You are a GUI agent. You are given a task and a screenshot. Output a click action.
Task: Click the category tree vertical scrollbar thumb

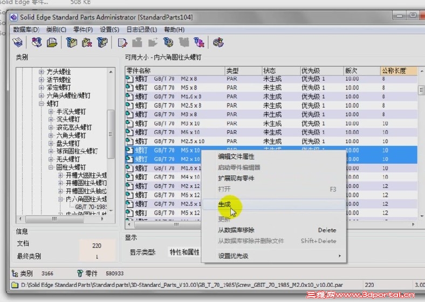point(111,134)
